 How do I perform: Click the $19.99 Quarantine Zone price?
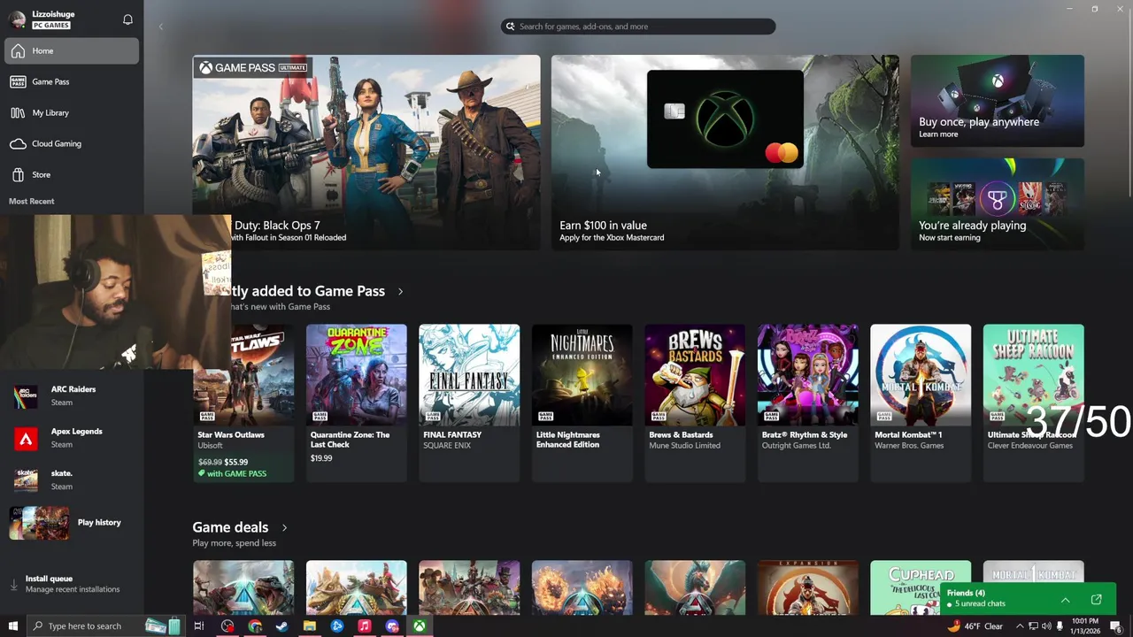(321, 458)
